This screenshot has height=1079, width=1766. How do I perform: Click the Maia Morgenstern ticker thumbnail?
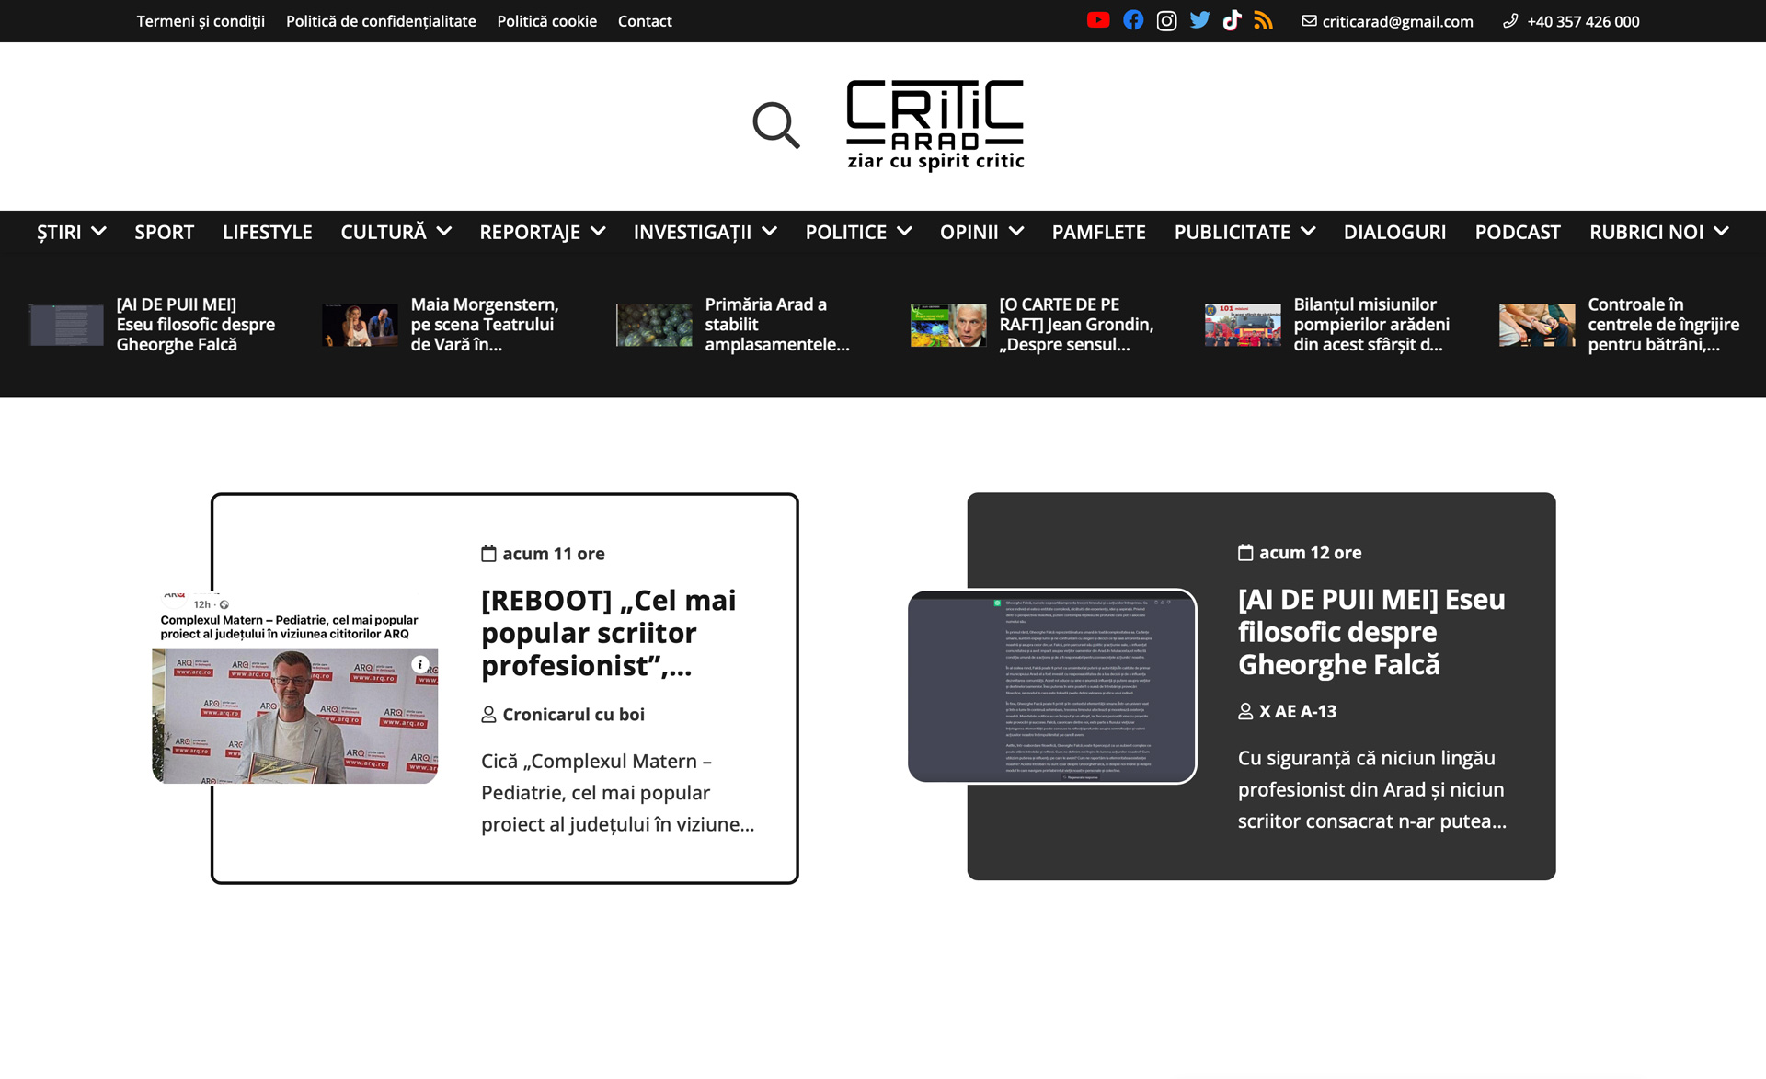(x=360, y=325)
